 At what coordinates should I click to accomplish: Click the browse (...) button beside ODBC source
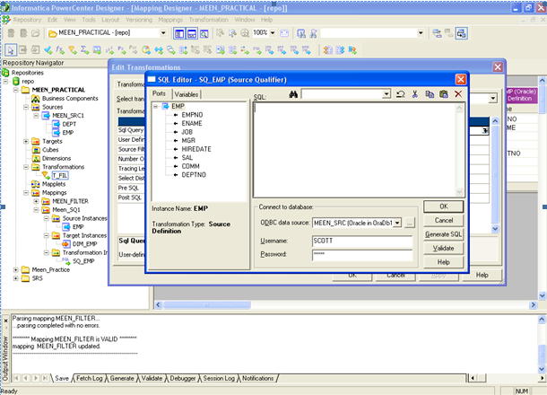coord(410,223)
